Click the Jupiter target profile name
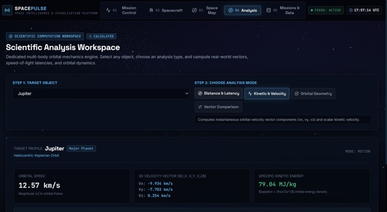This screenshot has width=387, height=212. (55, 148)
